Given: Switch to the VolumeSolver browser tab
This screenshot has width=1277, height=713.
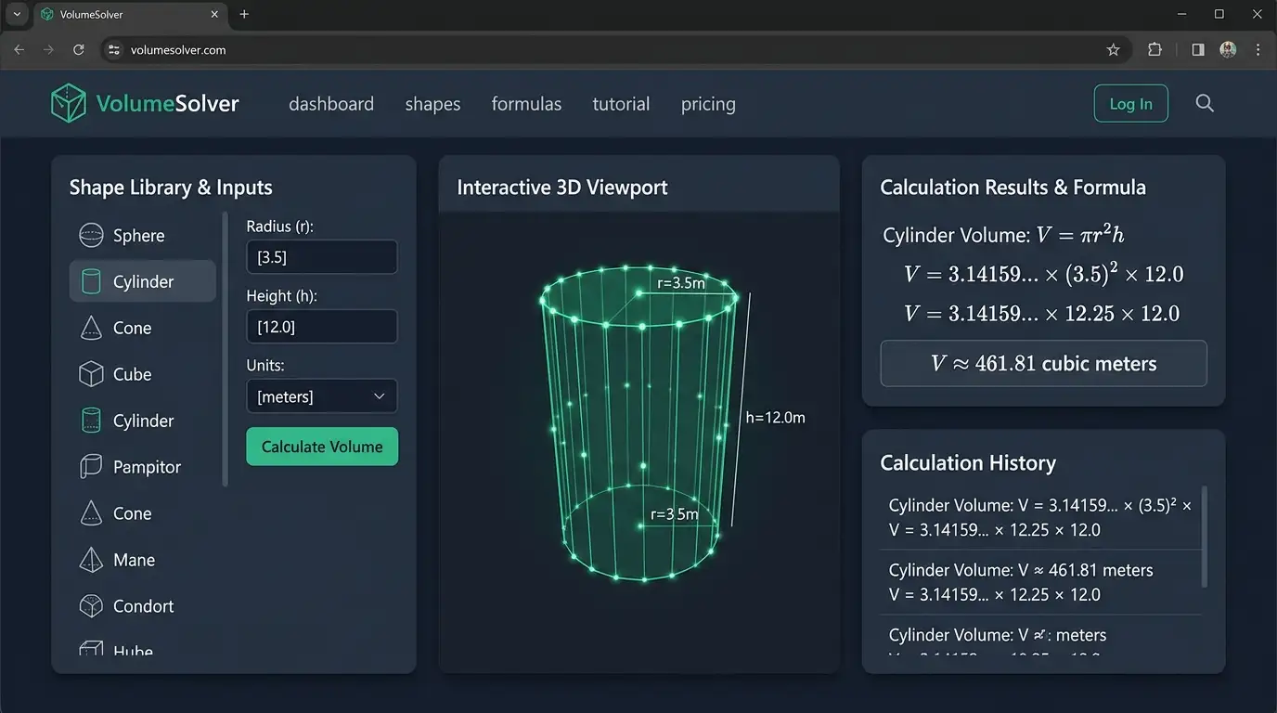Looking at the screenshot, I should coord(129,14).
